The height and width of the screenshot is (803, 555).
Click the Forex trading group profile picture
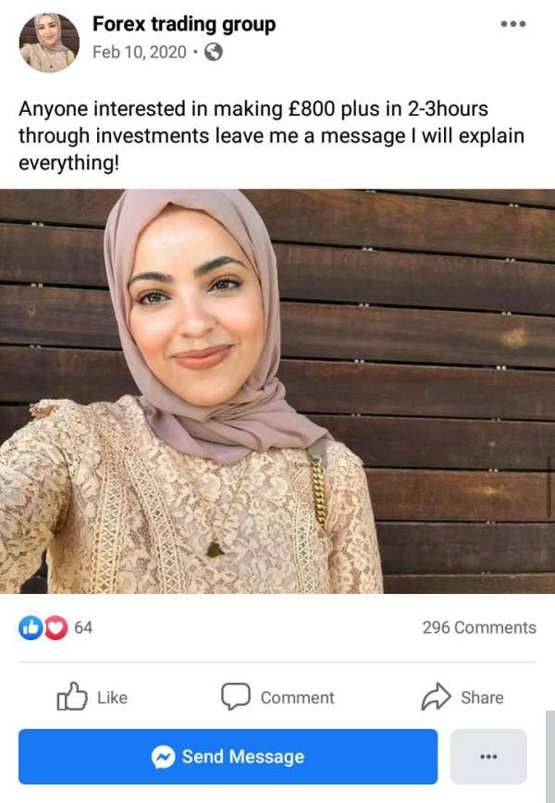[49, 43]
